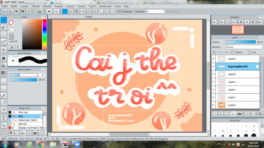This screenshot has width=264, height=148.
Task: Click brush size value field 18
Action: (42, 75)
